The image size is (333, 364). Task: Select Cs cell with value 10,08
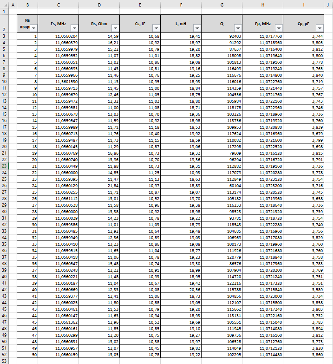(140, 290)
